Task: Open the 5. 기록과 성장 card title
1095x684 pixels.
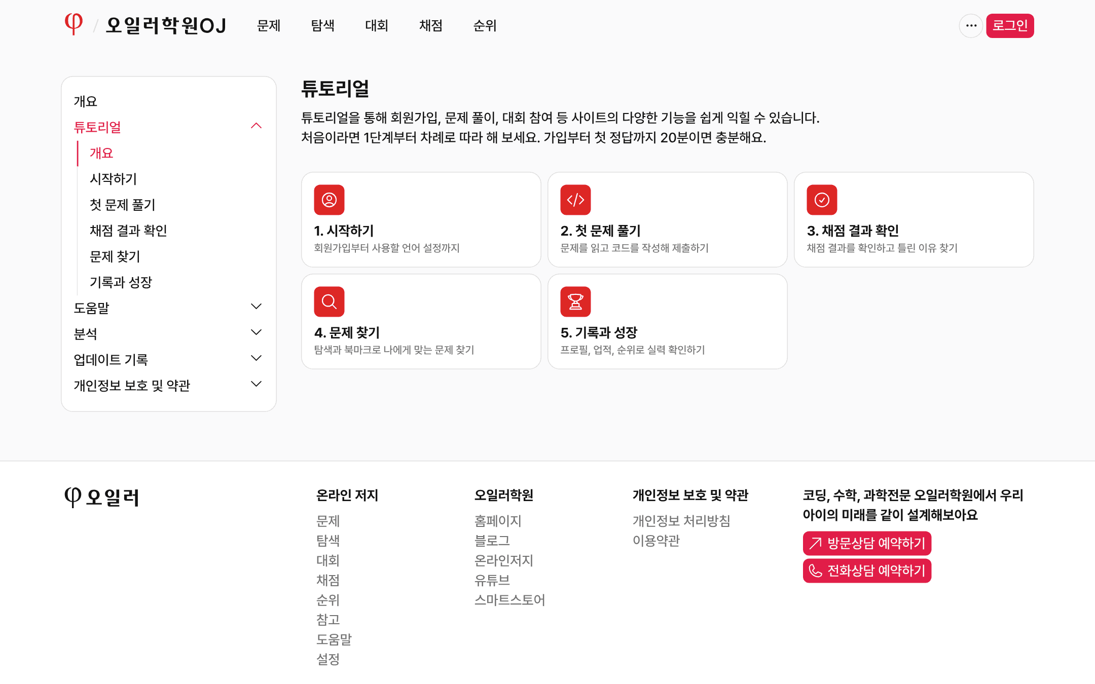Action: pyautogui.click(x=599, y=332)
